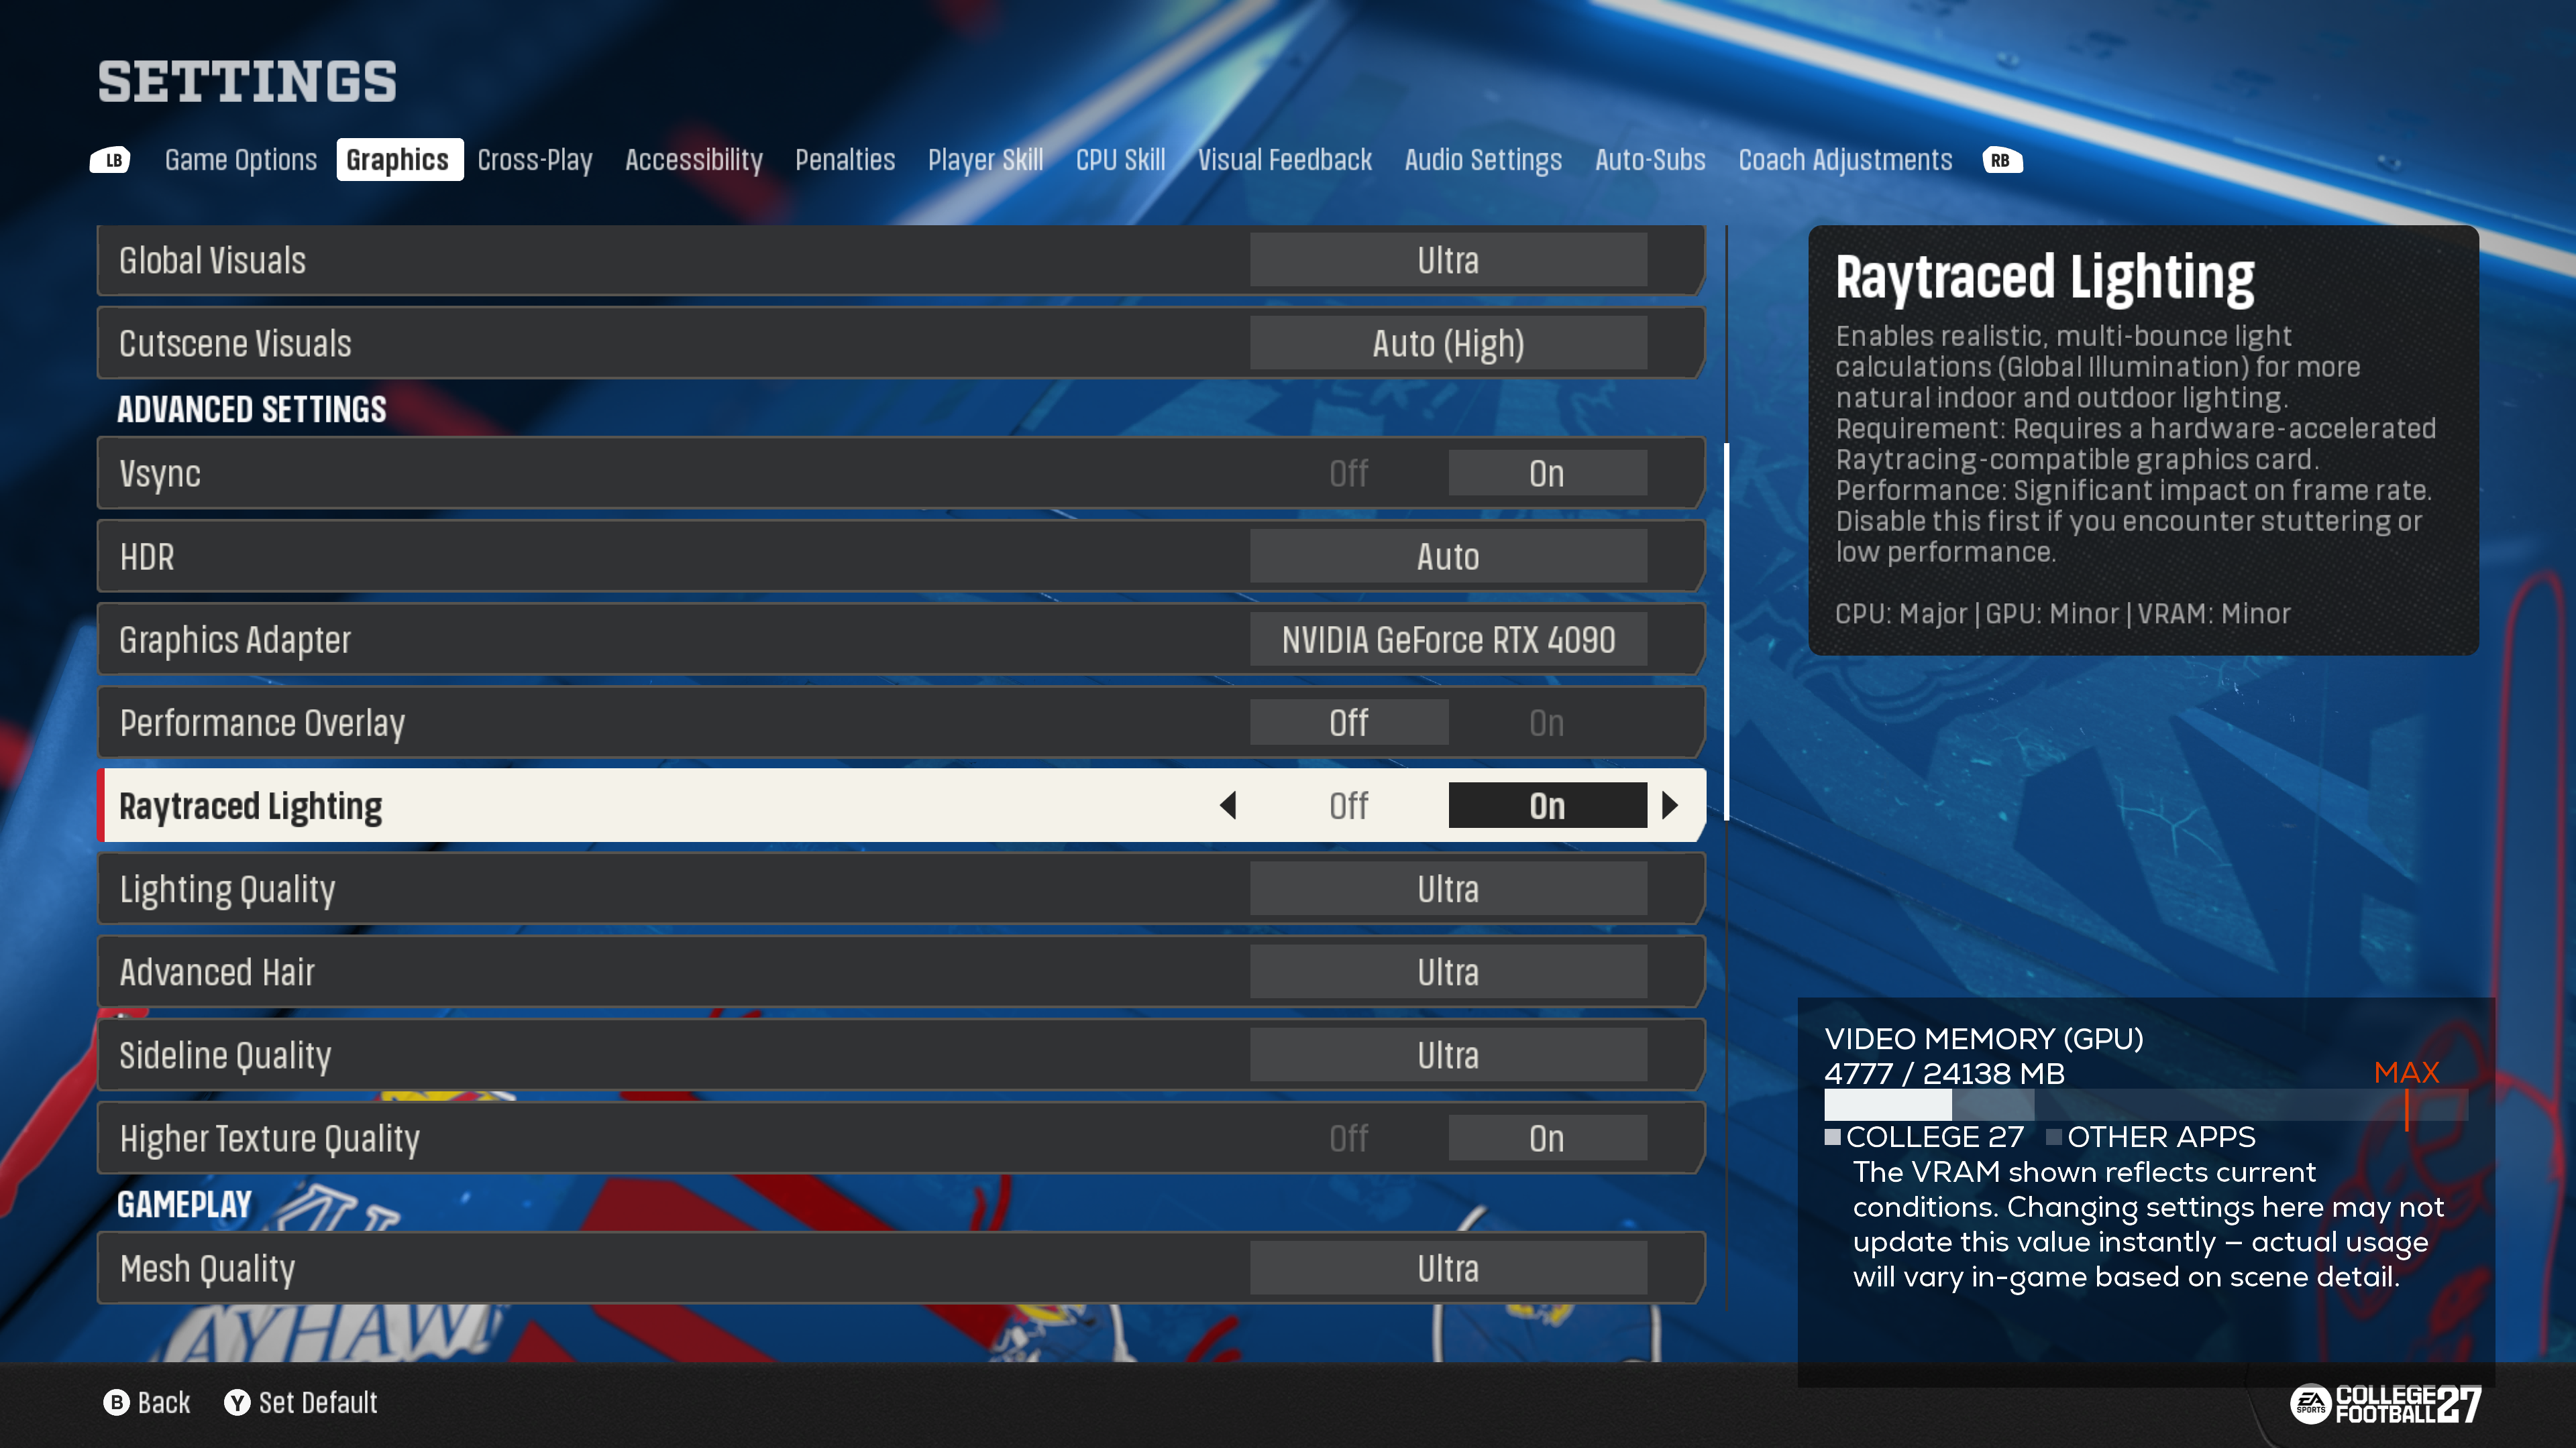The width and height of the screenshot is (2576, 1448).
Task: Turn Performance Overlay On
Action: pos(1547,723)
